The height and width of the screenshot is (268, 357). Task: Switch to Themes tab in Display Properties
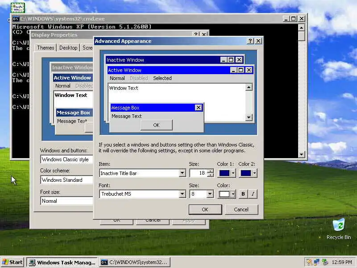pos(46,48)
